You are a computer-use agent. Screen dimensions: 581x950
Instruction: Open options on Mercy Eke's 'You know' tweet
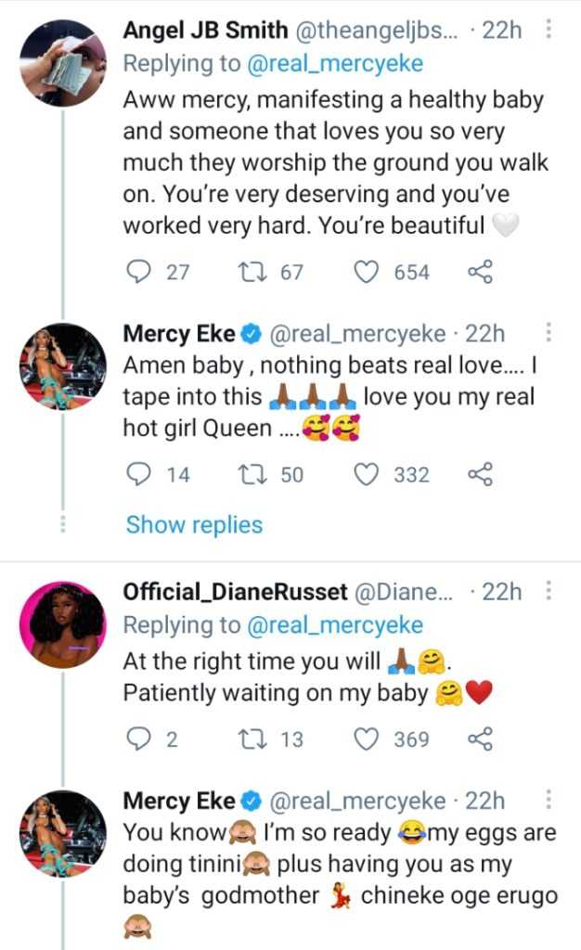pyautogui.click(x=549, y=800)
